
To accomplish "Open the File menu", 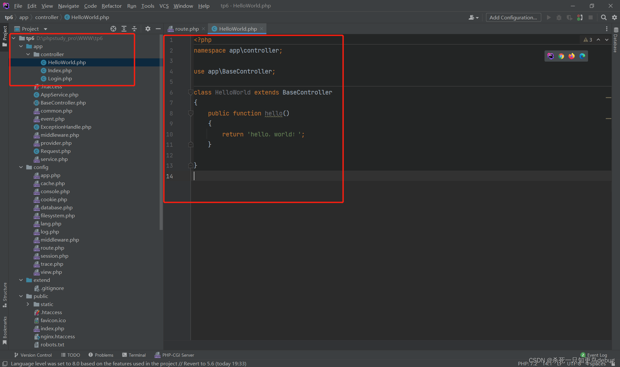I will [18, 6].
